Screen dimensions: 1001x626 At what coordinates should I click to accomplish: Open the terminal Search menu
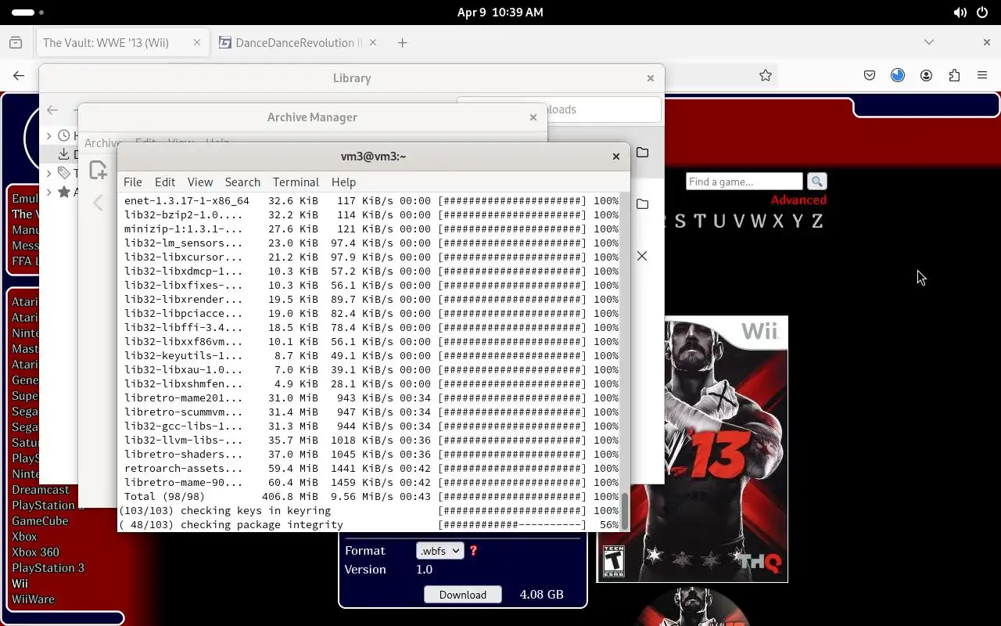242,182
